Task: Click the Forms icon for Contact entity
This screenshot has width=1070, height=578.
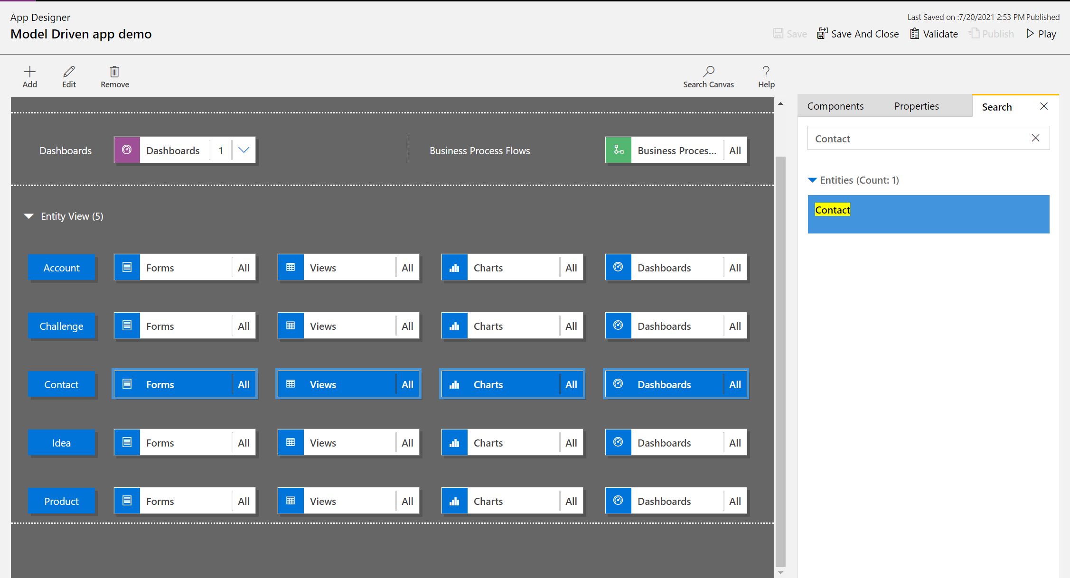Action: click(127, 384)
